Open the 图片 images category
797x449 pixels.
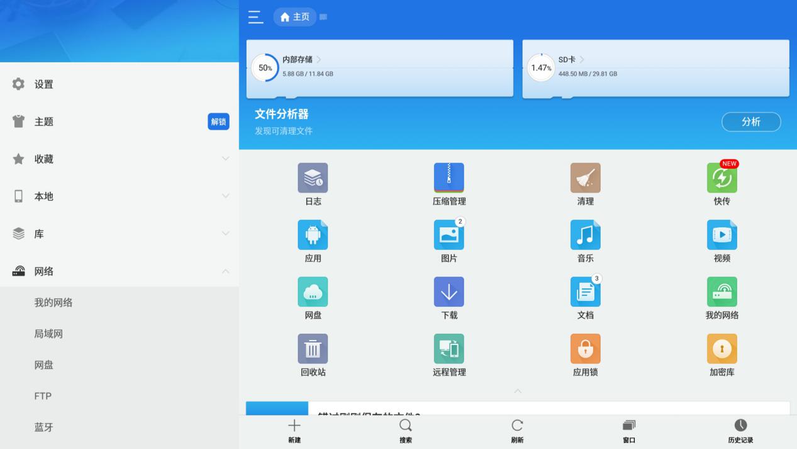(449, 235)
